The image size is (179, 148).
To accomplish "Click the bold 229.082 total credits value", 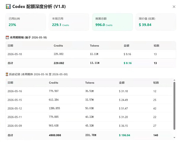I will click(59, 63).
